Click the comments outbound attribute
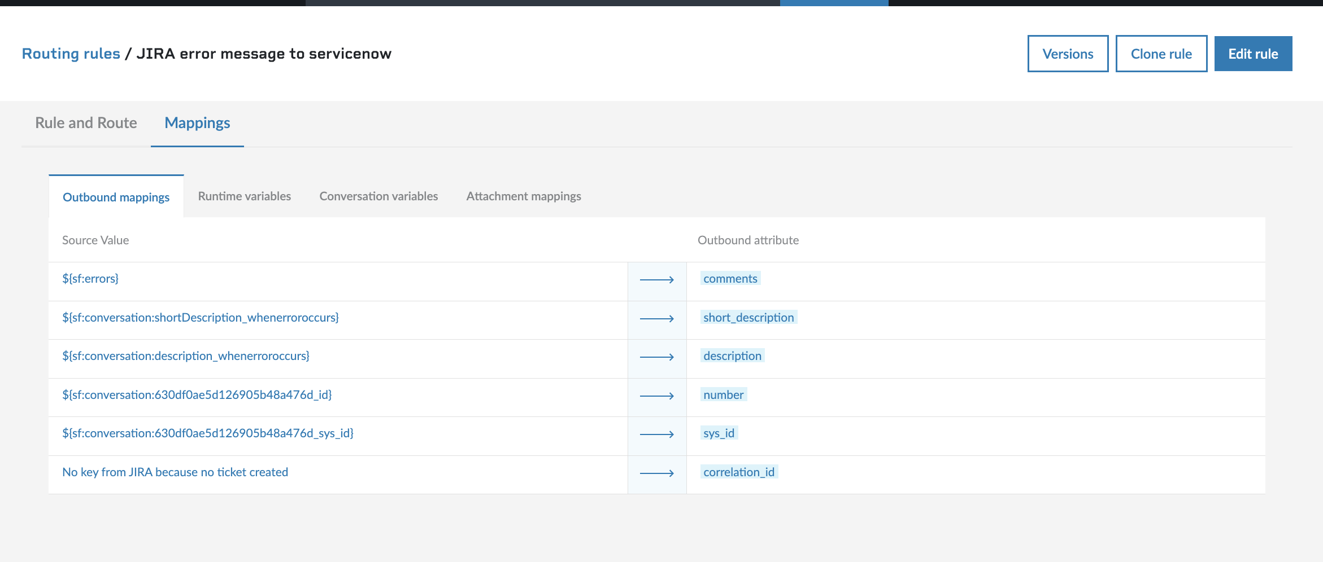Viewport: 1323px width, 562px height. pyautogui.click(x=730, y=279)
